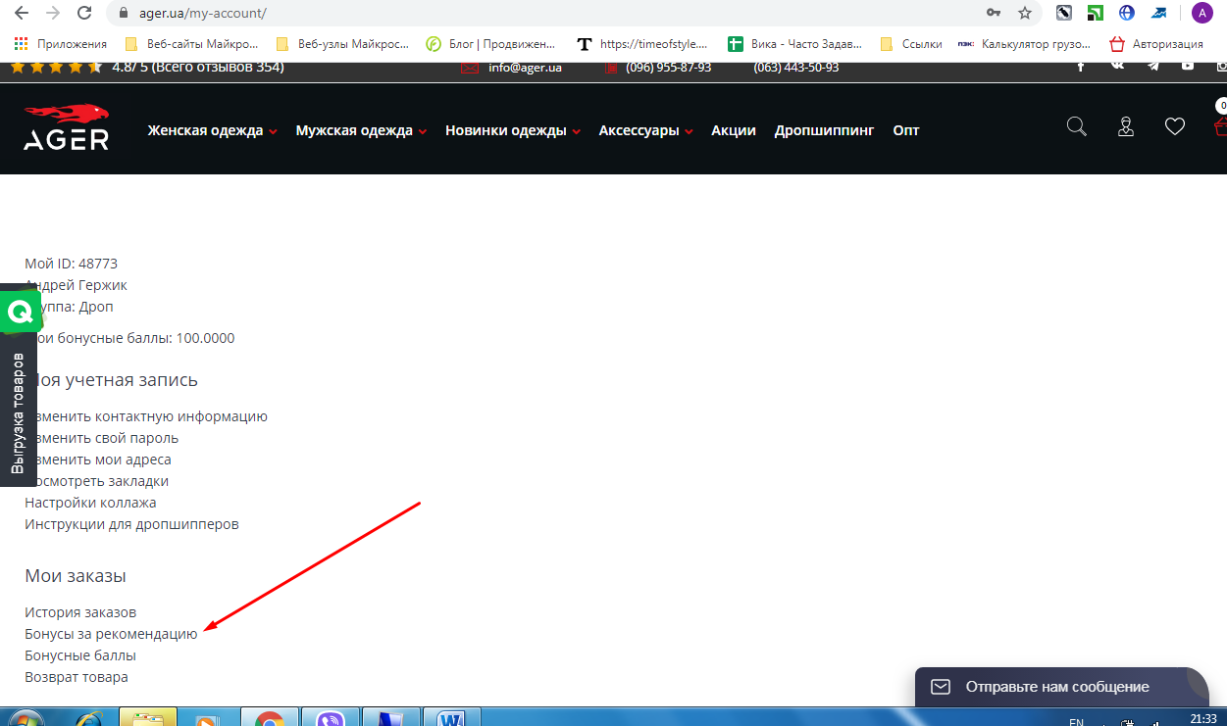Open the Авторизация bookmark
This screenshot has height=726, width=1227.
[1156, 44]
